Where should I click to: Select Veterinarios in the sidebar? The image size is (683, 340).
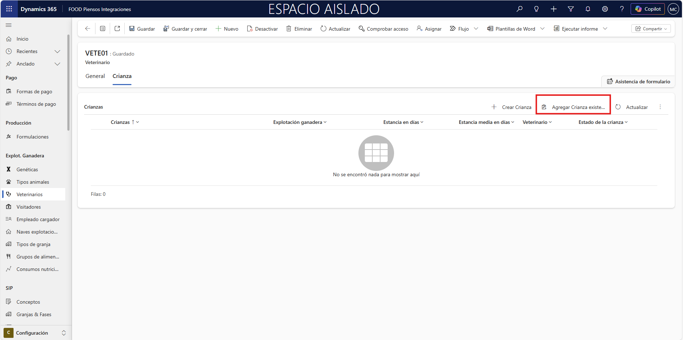(30, 194)
